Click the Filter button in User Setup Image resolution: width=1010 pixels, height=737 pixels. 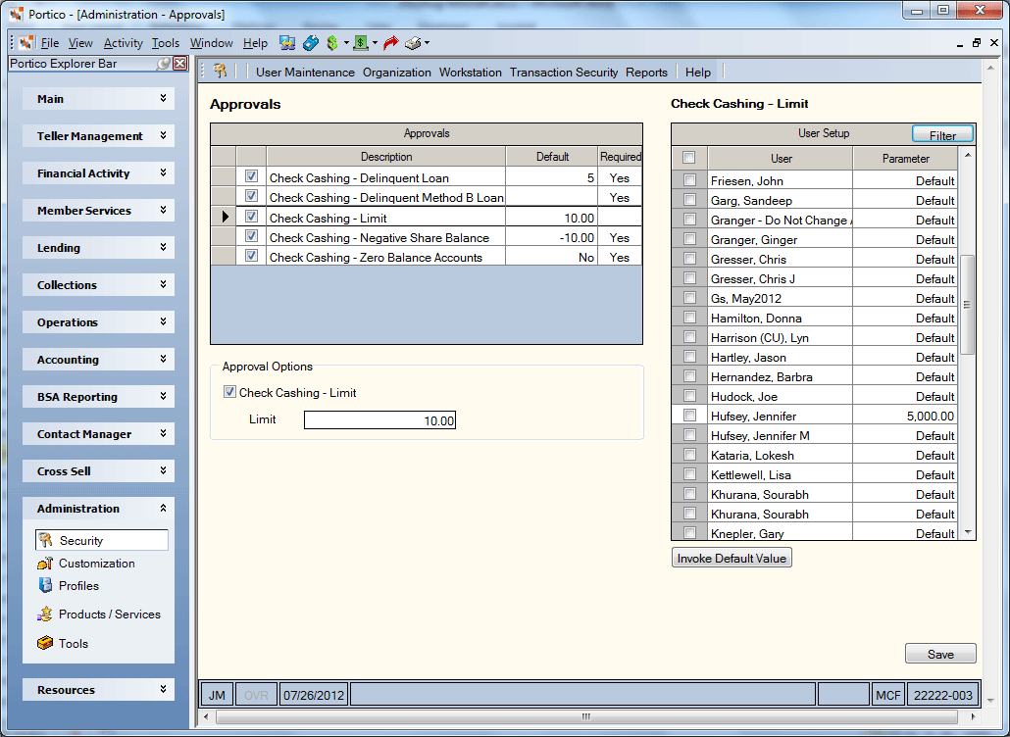coord(942,134)
